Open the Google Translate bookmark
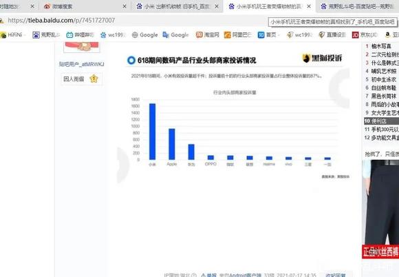The height and width of the screenshot is (277, 399). [175, 35]
